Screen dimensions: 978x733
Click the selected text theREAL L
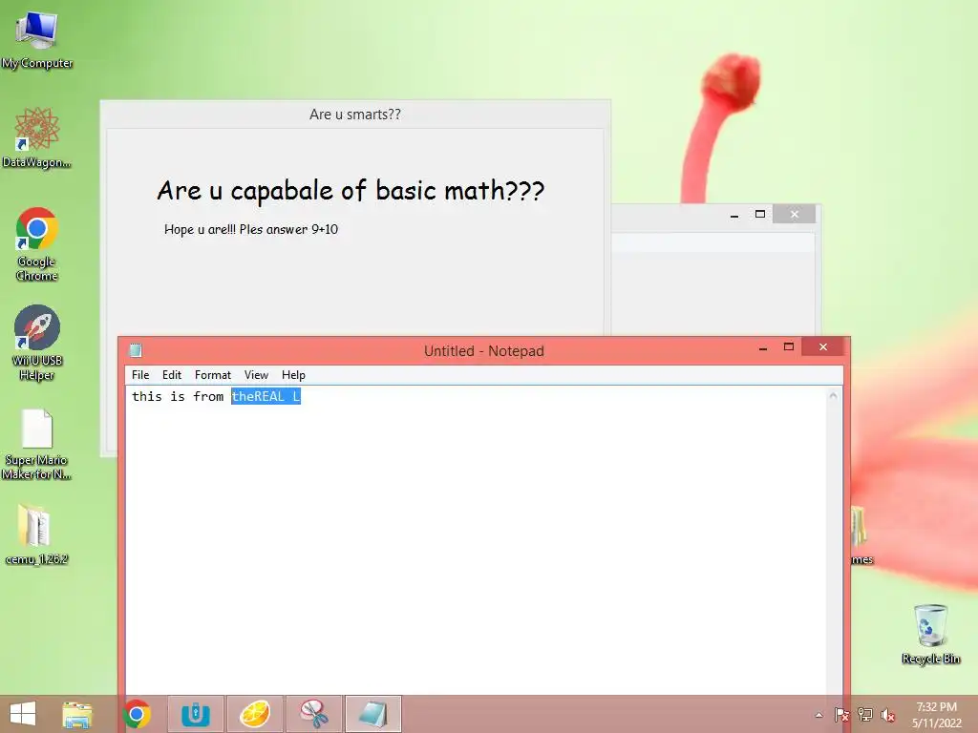pyautogui.click(x=266, y=396)
